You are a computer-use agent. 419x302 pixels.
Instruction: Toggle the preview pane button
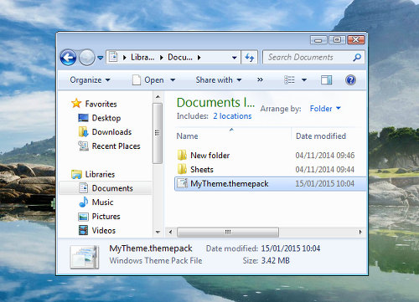pyautogui.click(x=326, y=80)
